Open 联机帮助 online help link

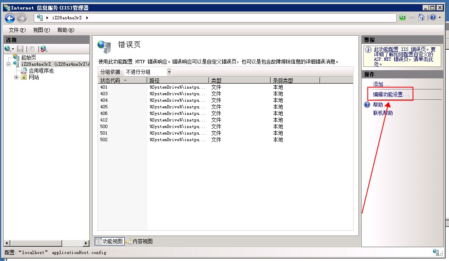pos(383,113)
